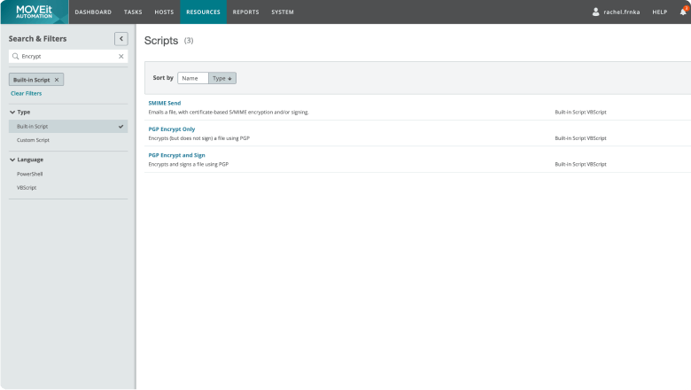Image resolution: width=691 pixels, height=390 pixels.
Task: Collapse the Language filter section
Action: coord(13,160)
